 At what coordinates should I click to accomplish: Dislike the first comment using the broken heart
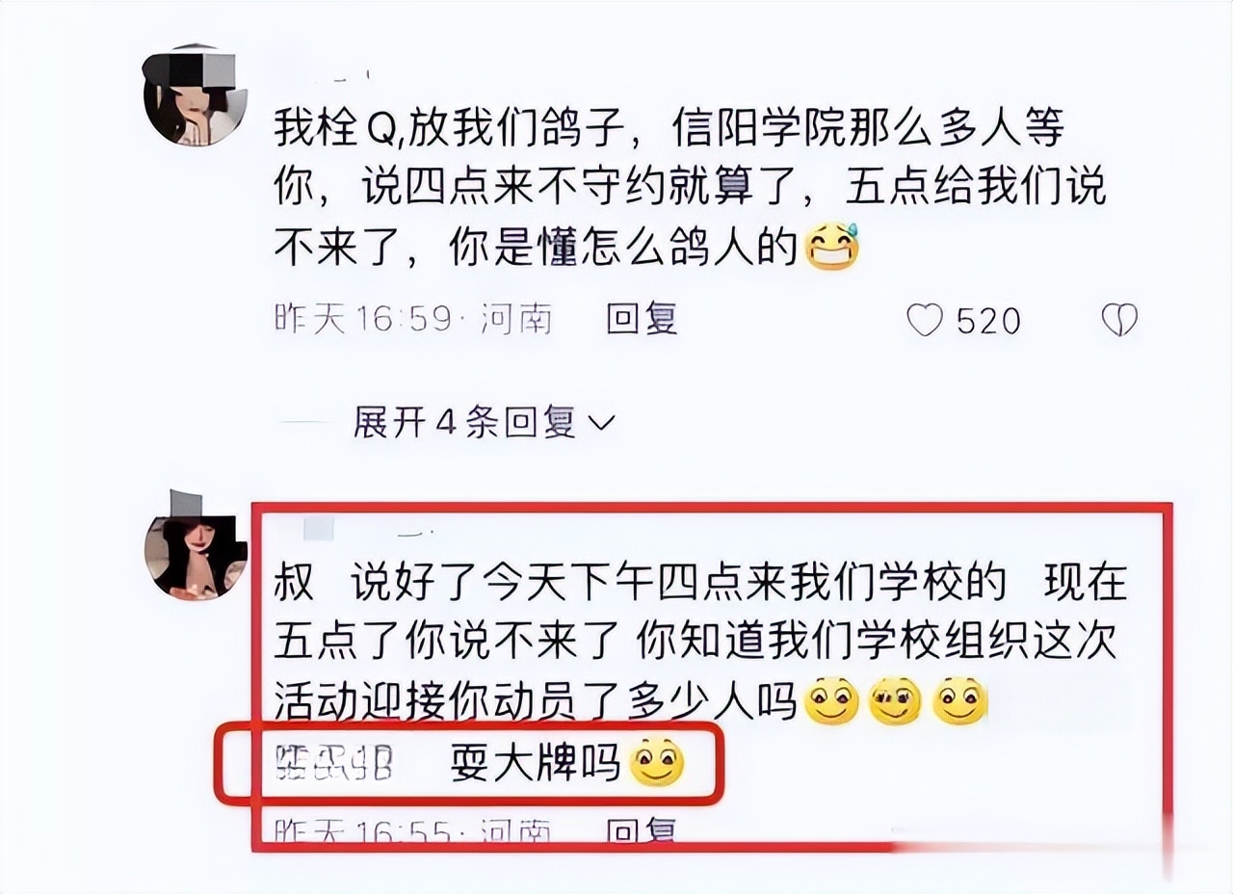[x=1119, y=320]
